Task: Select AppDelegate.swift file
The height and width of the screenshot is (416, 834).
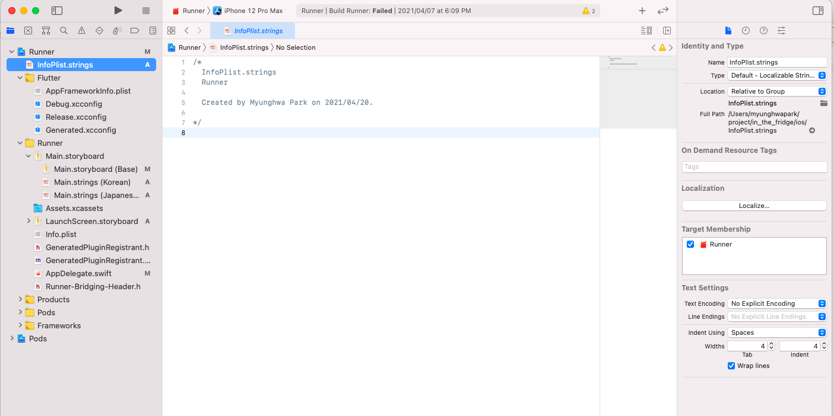Action: coord(78,273)
